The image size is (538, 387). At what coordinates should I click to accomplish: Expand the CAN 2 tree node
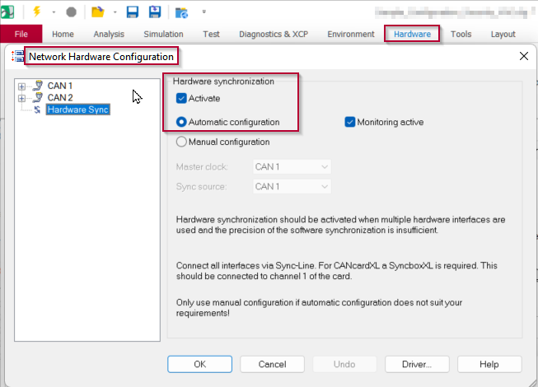coord(21,99)
